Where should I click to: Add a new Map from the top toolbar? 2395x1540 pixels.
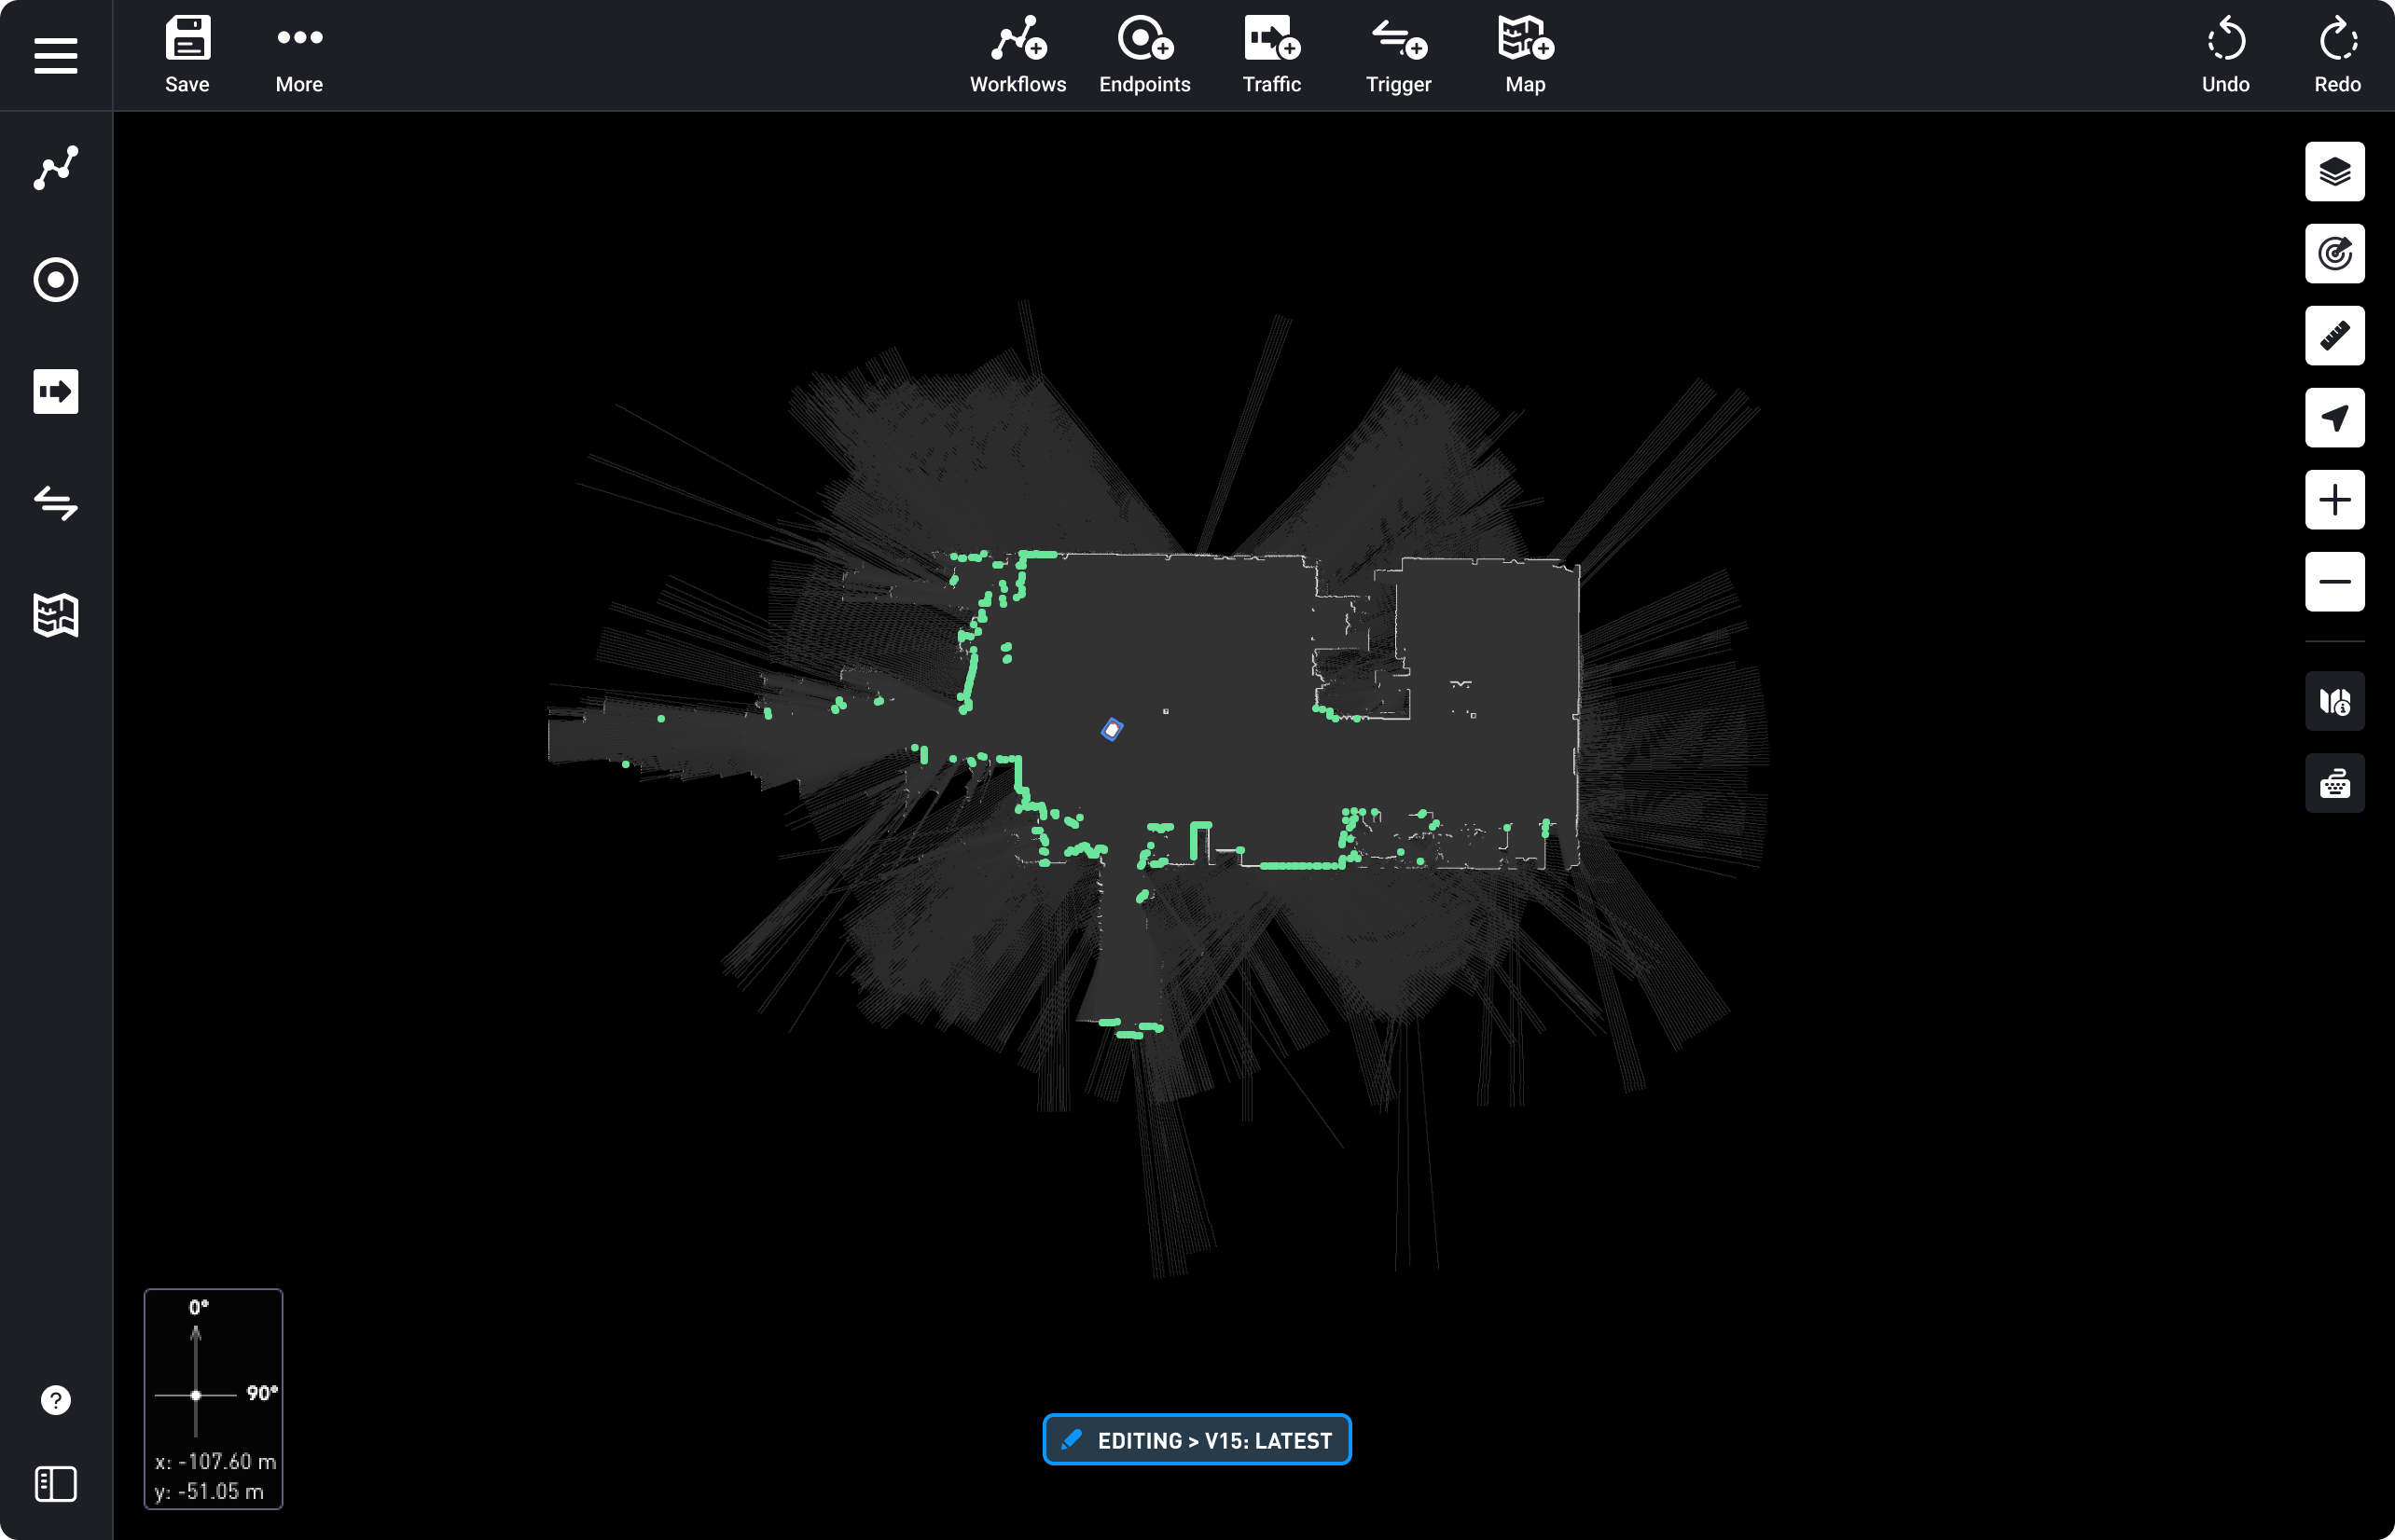click(1524, 54)
